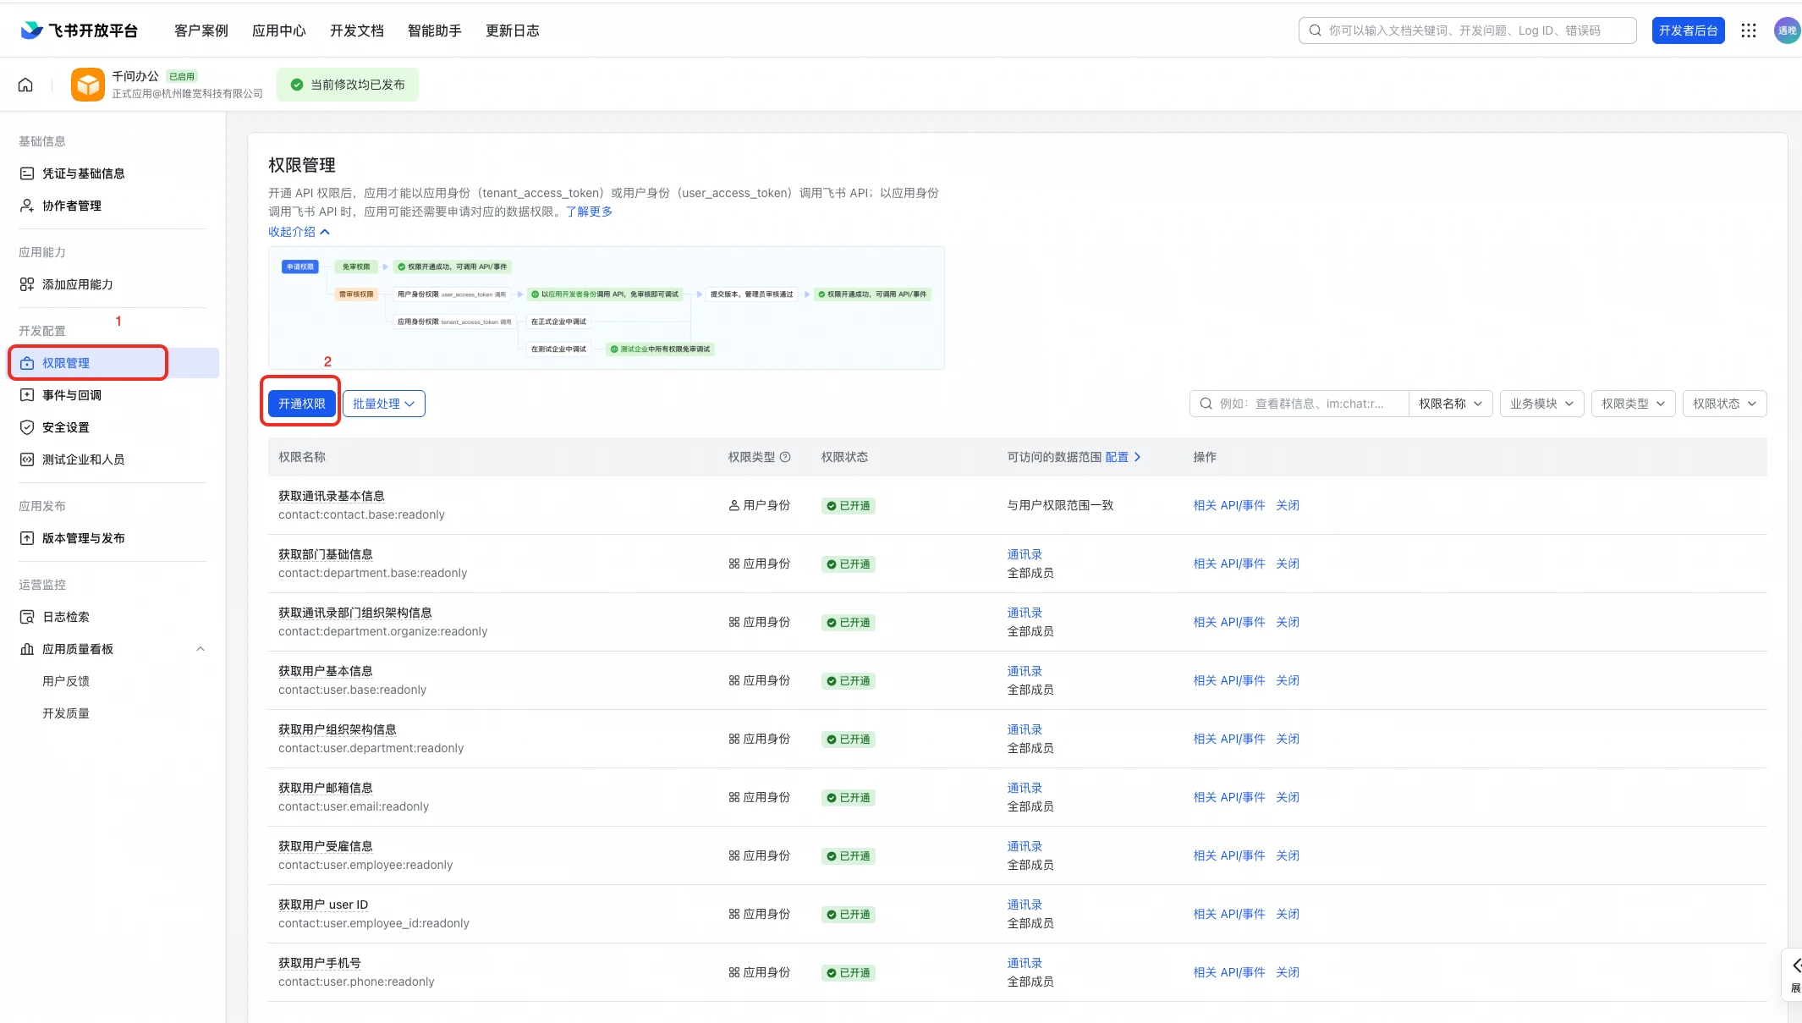Viewport: 1802px width, 1023px height.
Task: Click the 开通权限 button
Action: [x=302, y=404]
